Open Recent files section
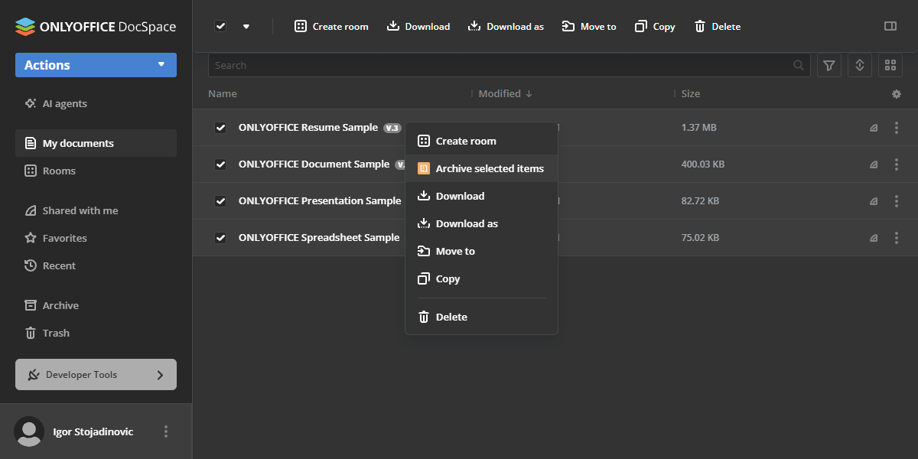918x459 pixels. (96, 265)
